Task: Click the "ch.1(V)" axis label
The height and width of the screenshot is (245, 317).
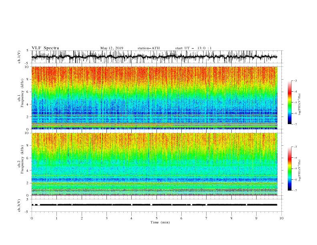Action: point(19,57)
